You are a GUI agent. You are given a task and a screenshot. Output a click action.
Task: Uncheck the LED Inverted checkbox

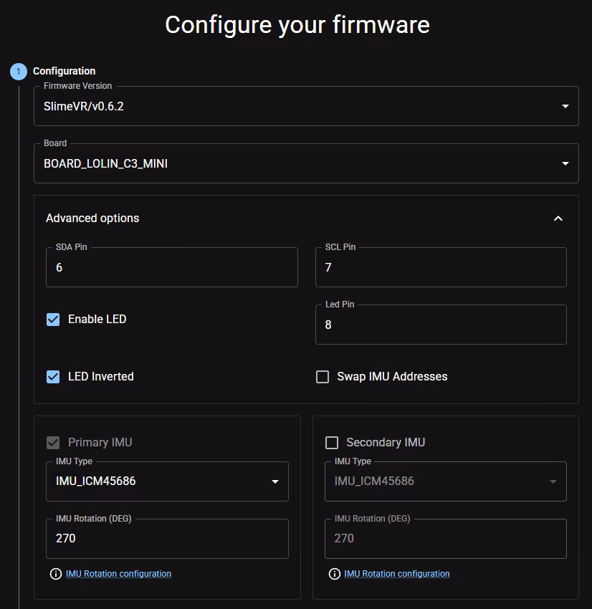53,377
